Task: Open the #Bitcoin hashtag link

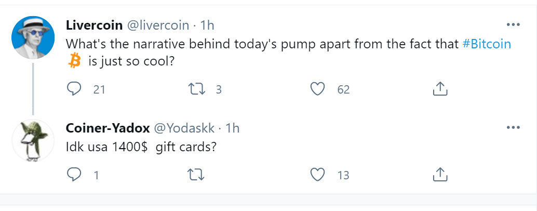Action: pos(486,44)
